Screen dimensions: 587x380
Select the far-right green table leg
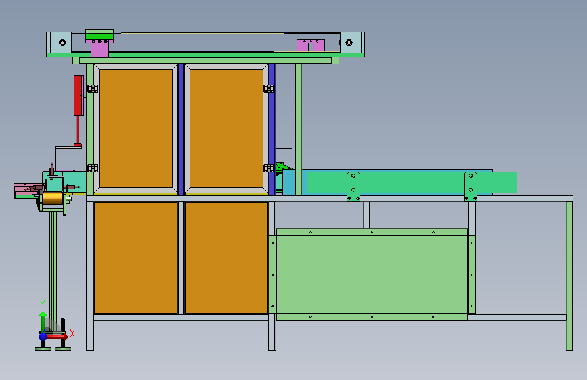[x=569, y=276]
